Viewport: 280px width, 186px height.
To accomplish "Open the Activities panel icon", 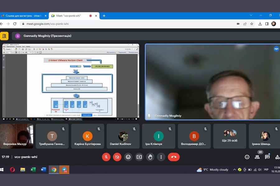I will pos(278,157).
